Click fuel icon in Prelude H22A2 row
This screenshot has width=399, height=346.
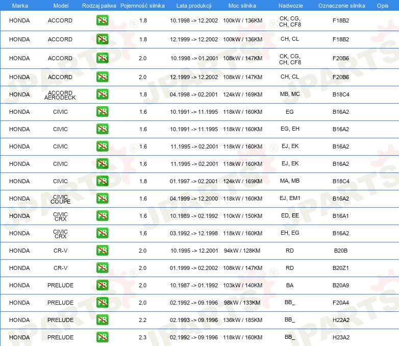pyautogui.click(x=102, y=320)
